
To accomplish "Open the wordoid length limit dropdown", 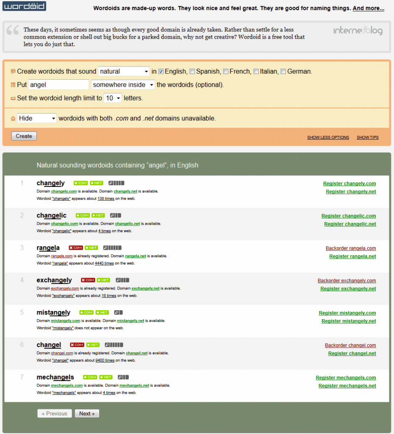I will click(x=113, y=98).
